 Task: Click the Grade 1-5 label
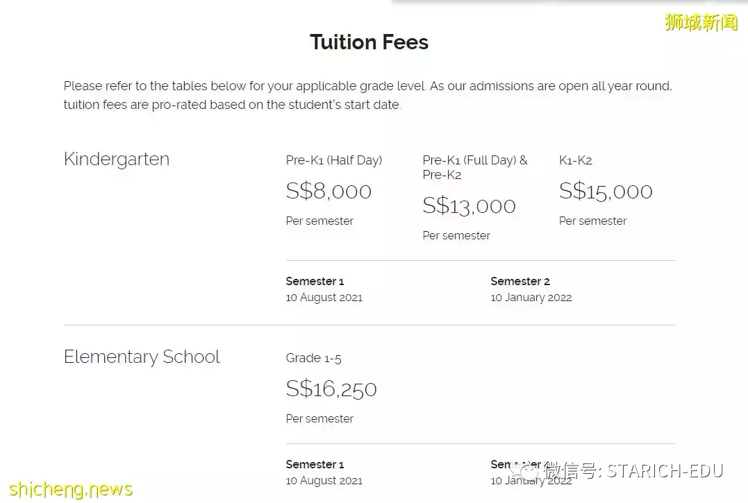[x=314, y=358]
